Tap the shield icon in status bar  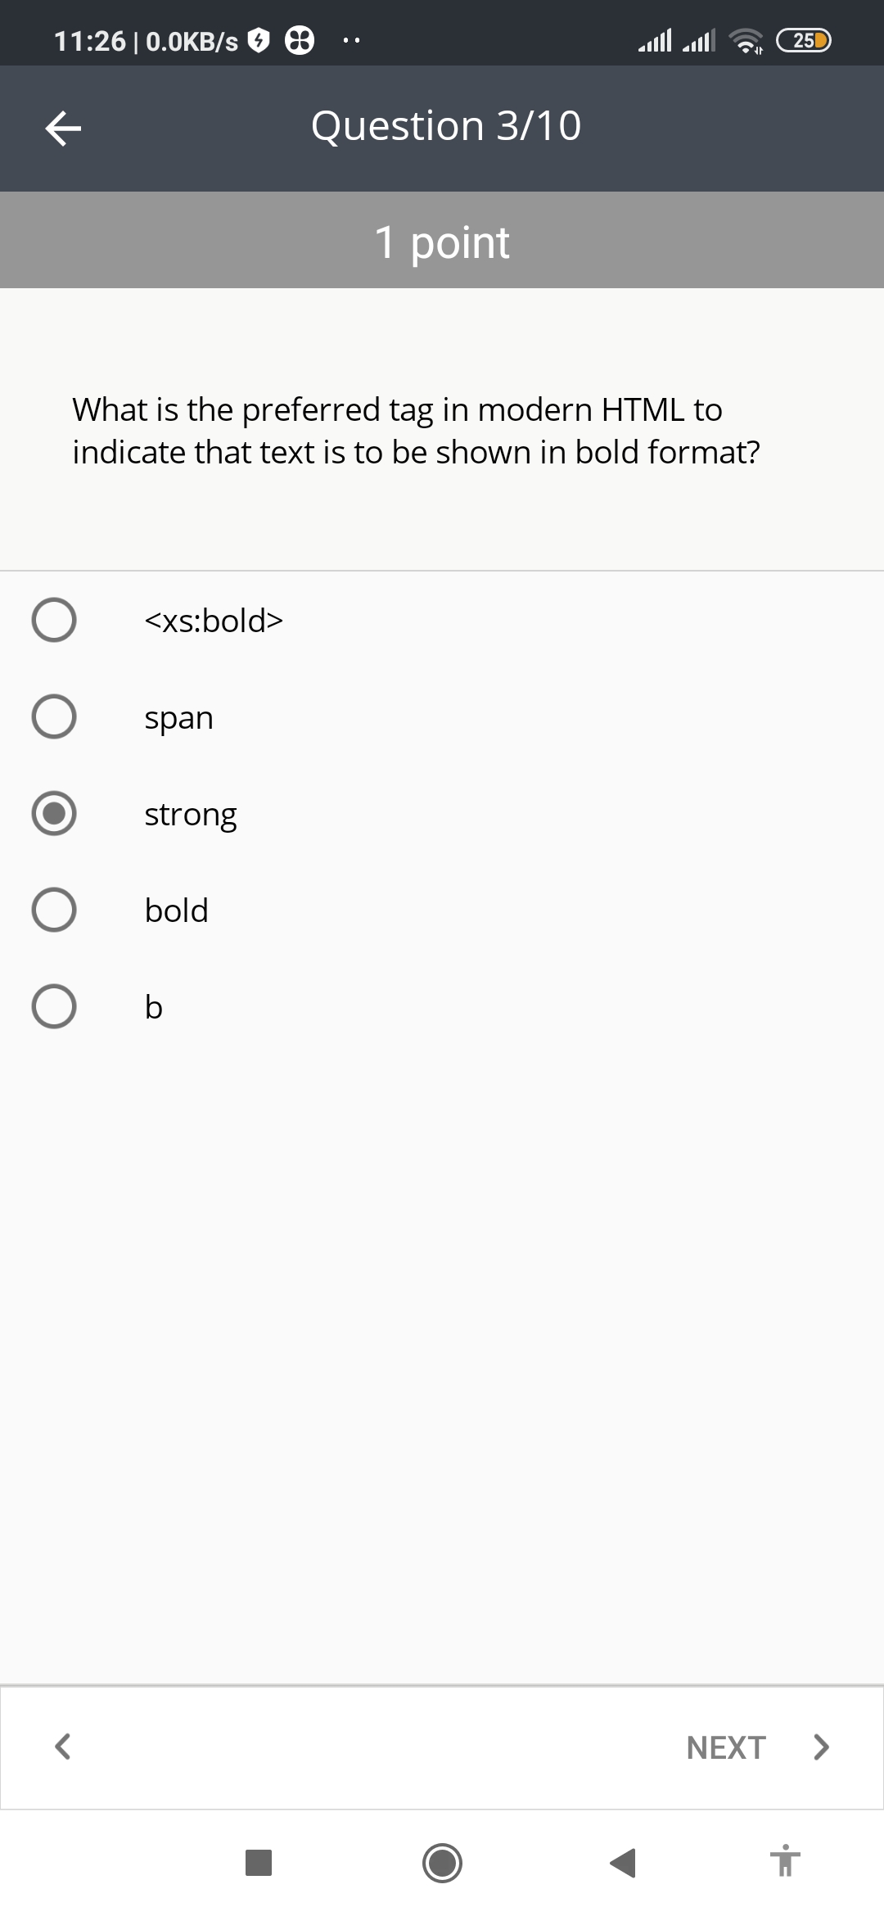coord(259,40)
